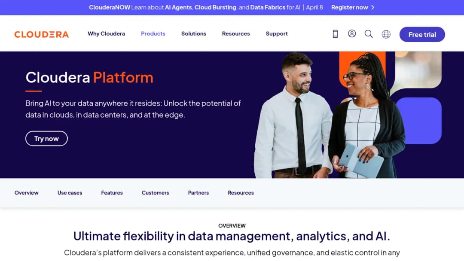The image size is (464, 261).
Task: Jump to the Partners section tab
Action: pyautogui.click(x=198, y=193)
